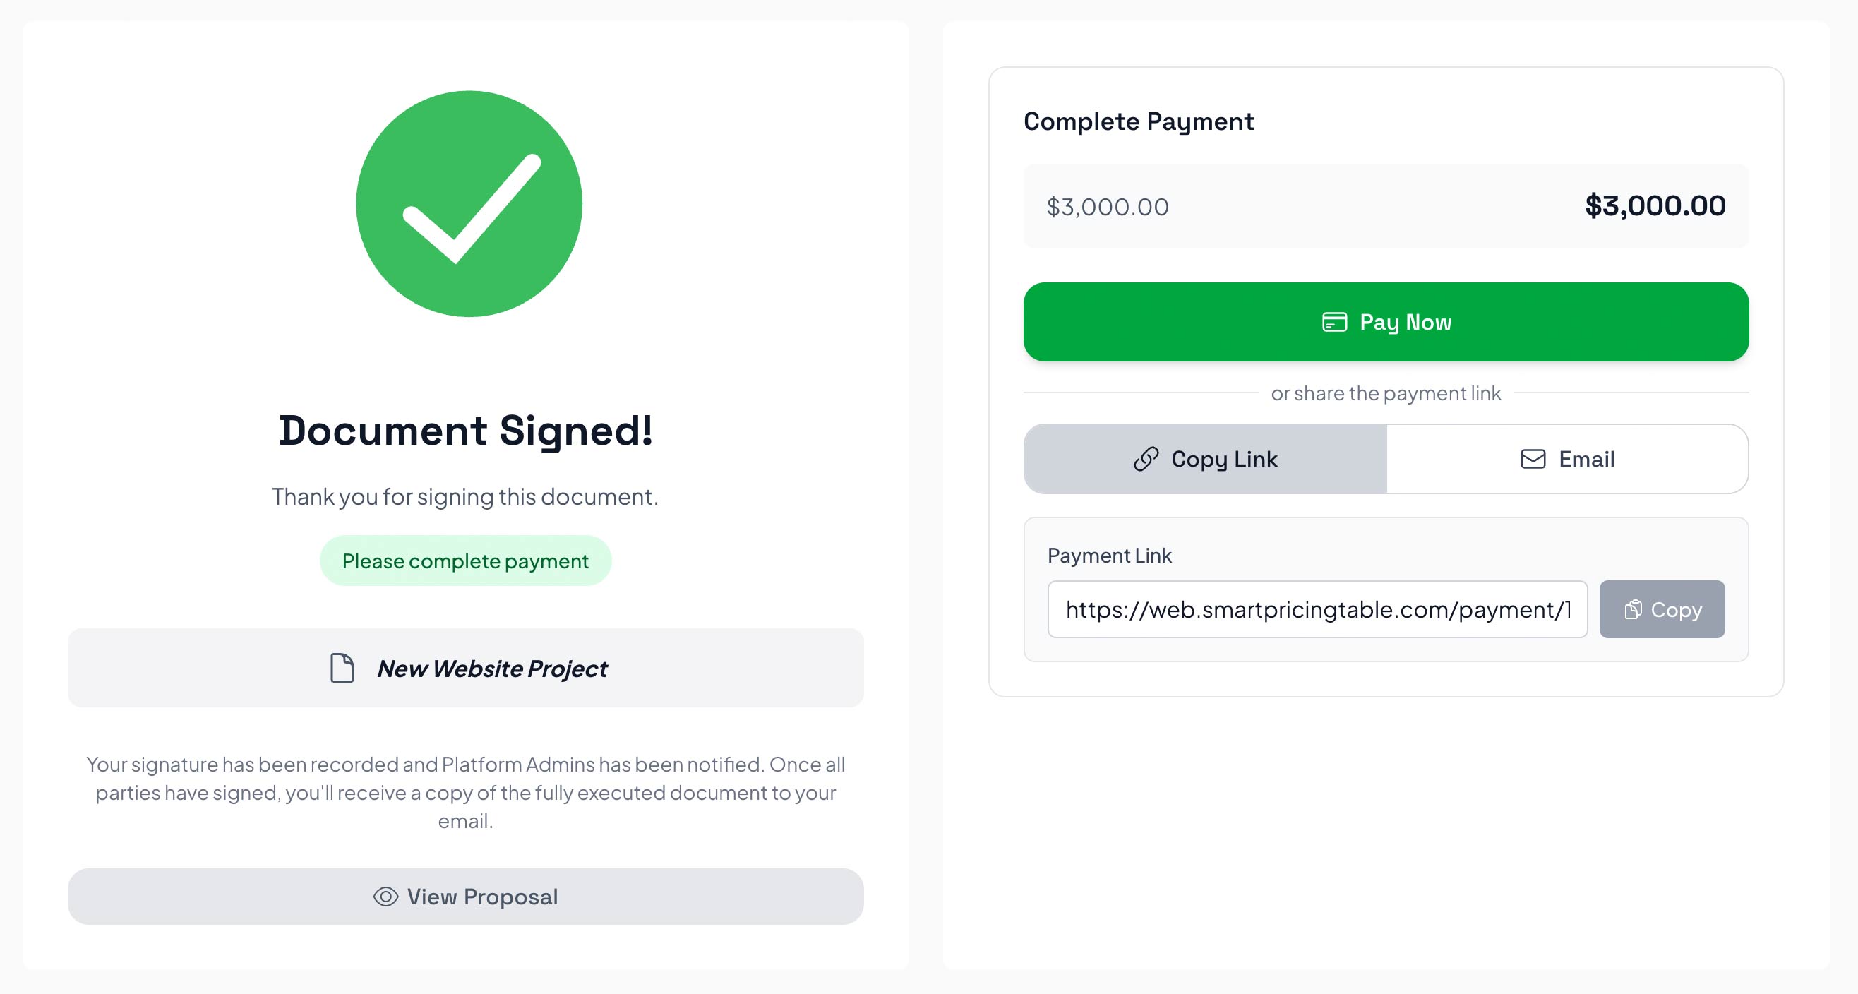This screenshot has height=994, width=1858.
Task: Click the Please complete payment badge
Action: [465, 561]
